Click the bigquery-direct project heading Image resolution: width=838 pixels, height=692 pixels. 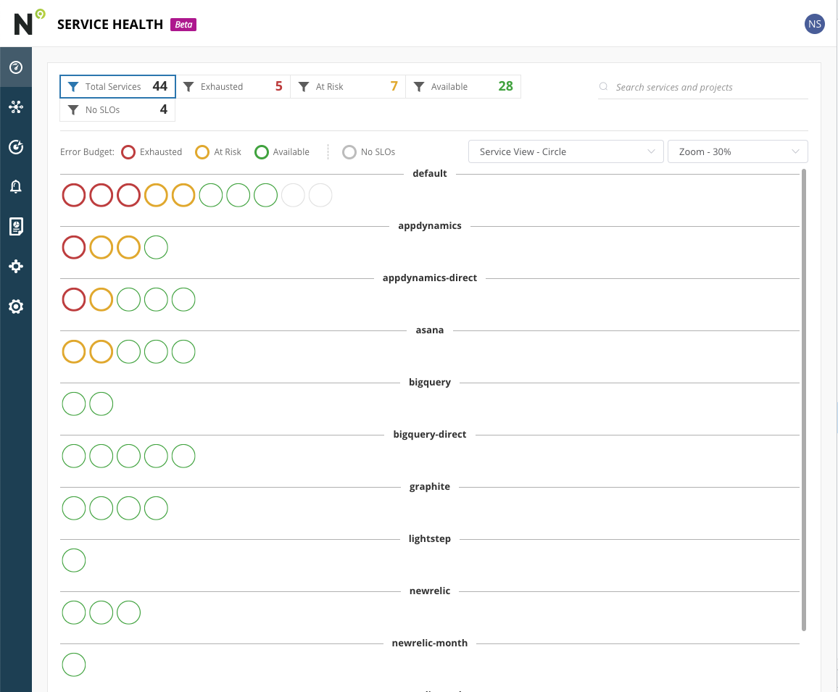pyautogui.click(x=430, y=435)
